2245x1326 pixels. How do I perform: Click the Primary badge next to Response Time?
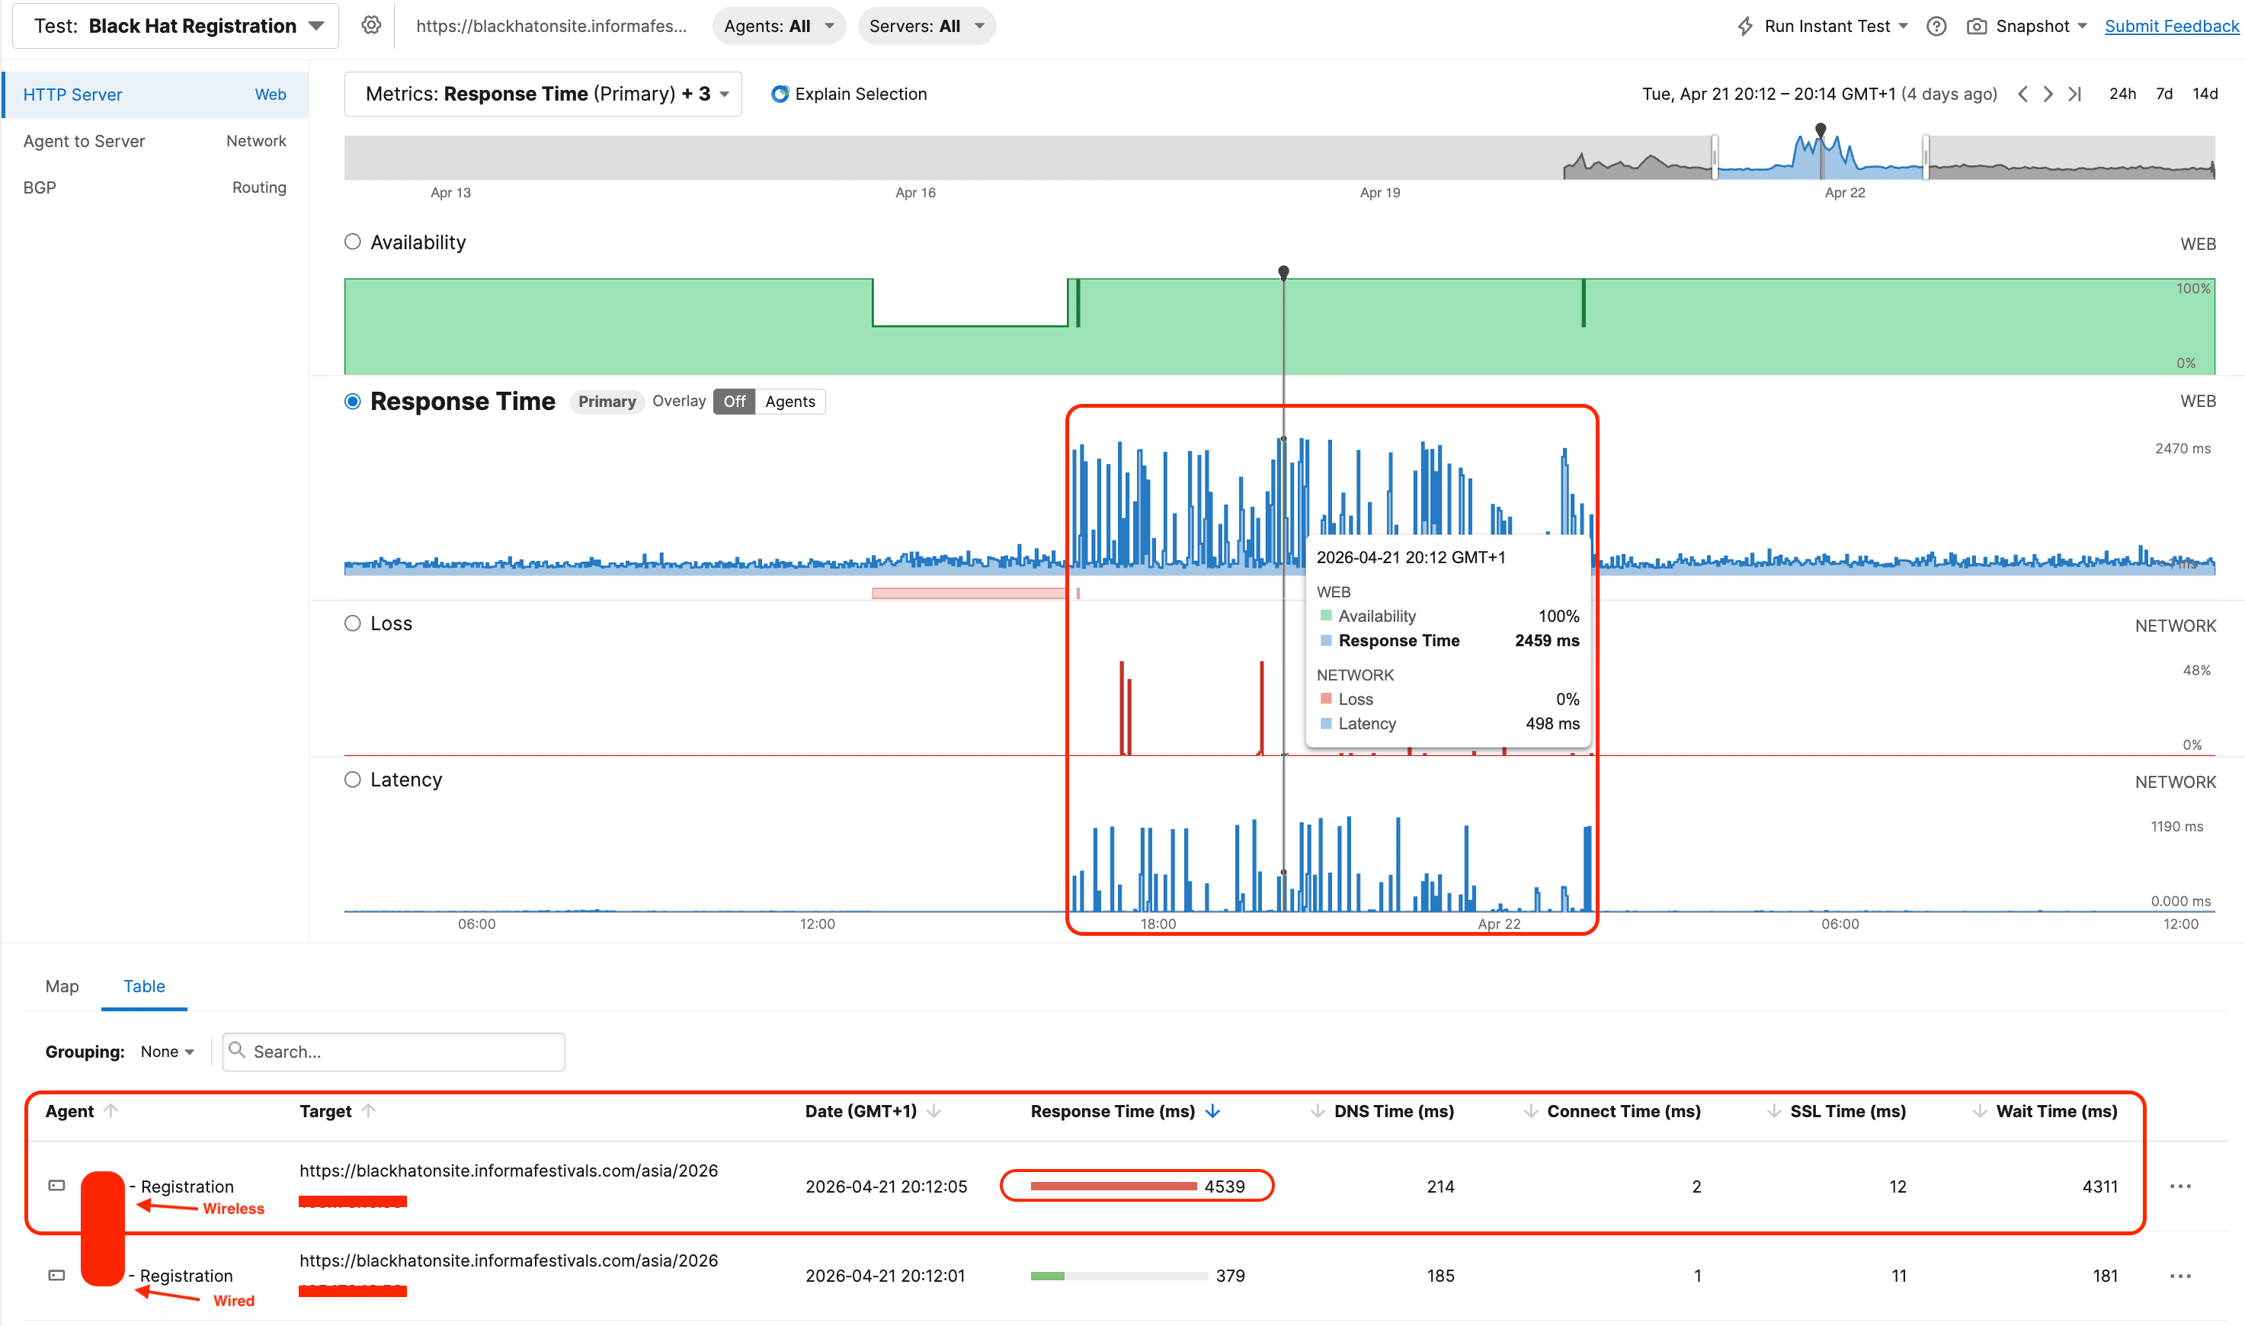pos(607,401)
